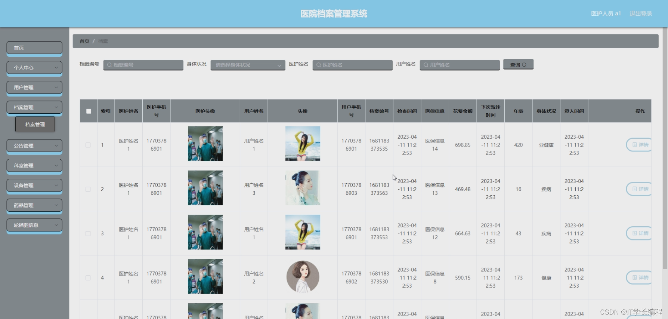Click the 亚健康 status cell
Screen dimensions: 668x319
click(x=546, y=145)
